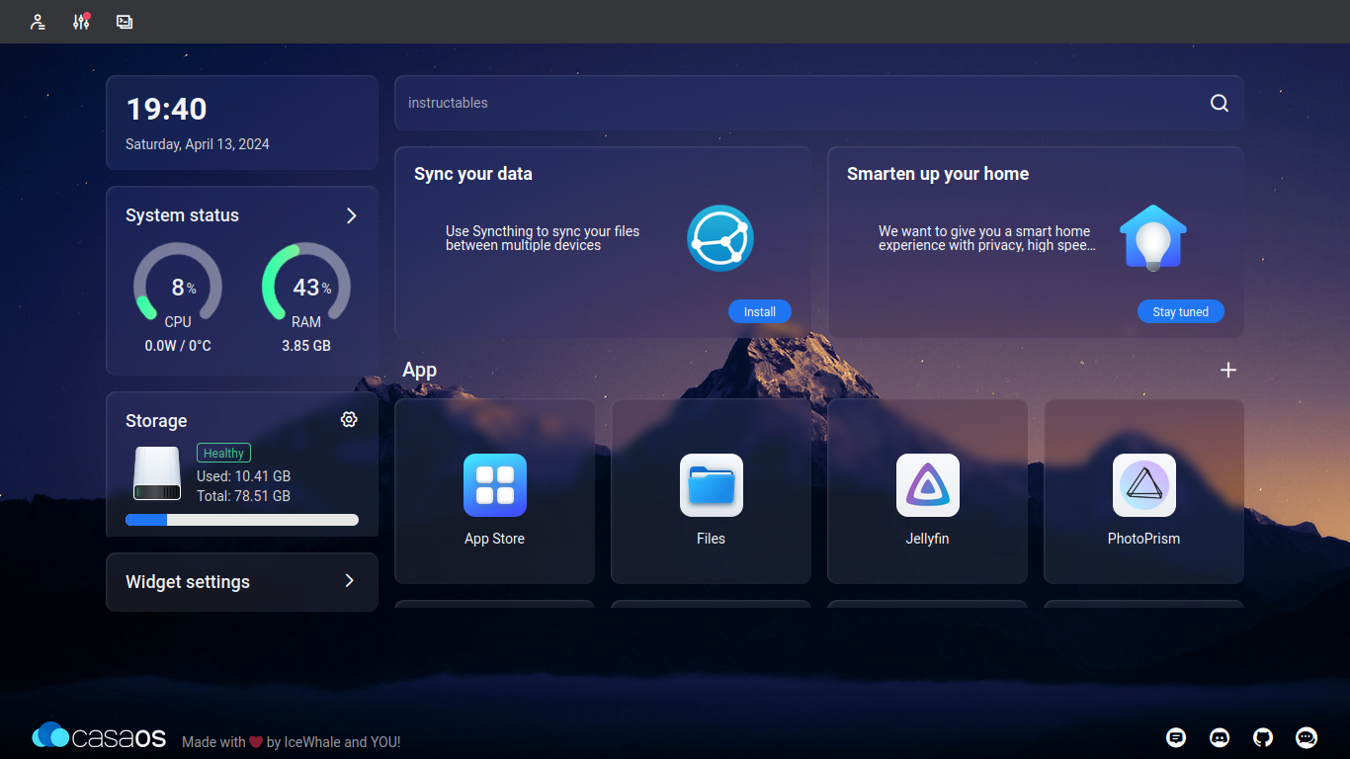Launch the terminal icon in the top bar
Screen dimensions: 1350x759
point(124,22)
